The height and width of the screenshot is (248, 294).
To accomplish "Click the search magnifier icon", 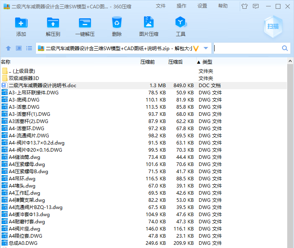I will [x=285, y=48].
